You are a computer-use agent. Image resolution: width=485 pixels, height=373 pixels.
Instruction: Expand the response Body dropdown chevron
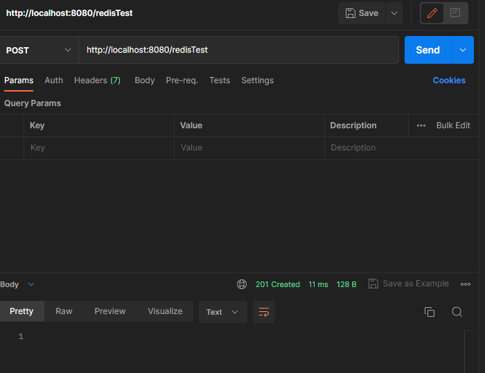click(x=31, y=284)
